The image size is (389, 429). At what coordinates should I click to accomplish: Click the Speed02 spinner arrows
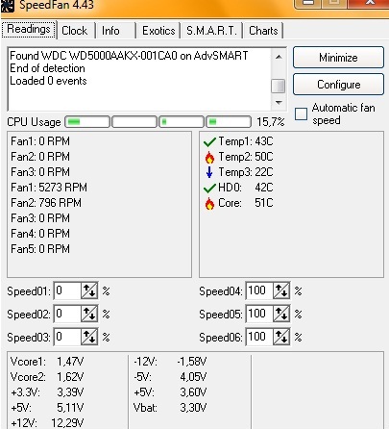pos(89,315)
